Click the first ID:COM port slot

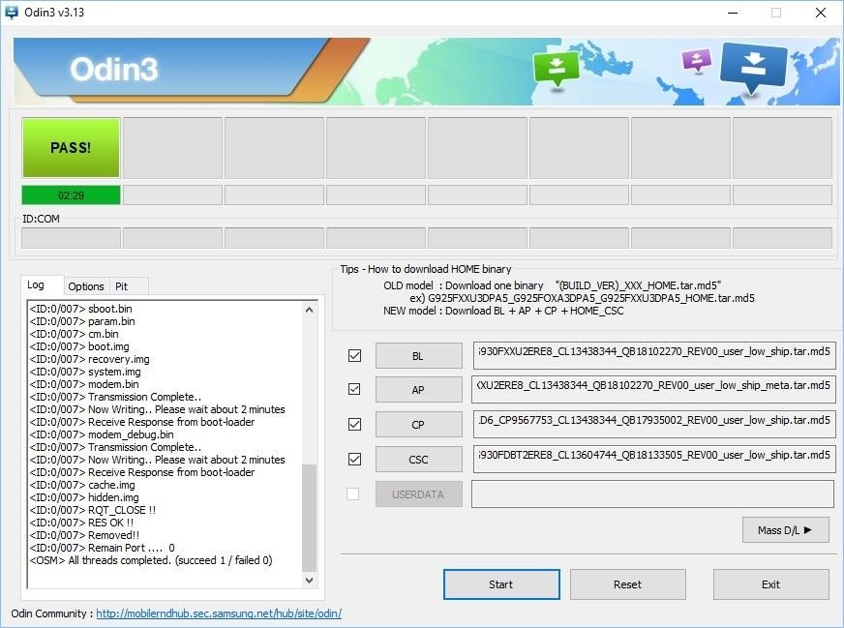[x=71, y=238]
